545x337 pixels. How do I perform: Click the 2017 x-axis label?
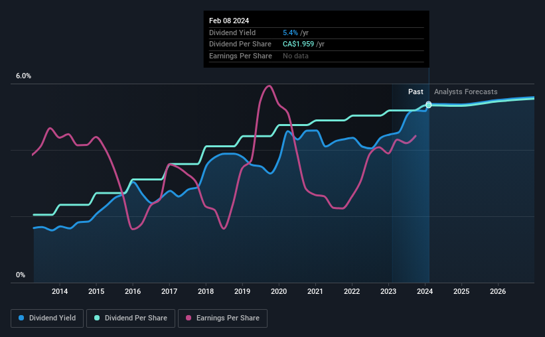pos(169,291)
